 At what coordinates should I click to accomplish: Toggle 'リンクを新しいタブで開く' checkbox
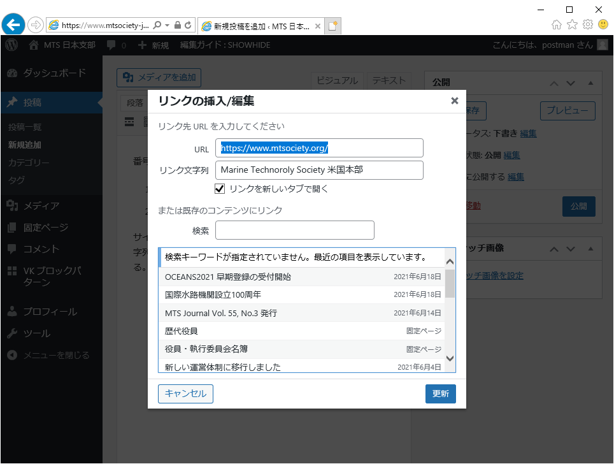coord(220,189)
